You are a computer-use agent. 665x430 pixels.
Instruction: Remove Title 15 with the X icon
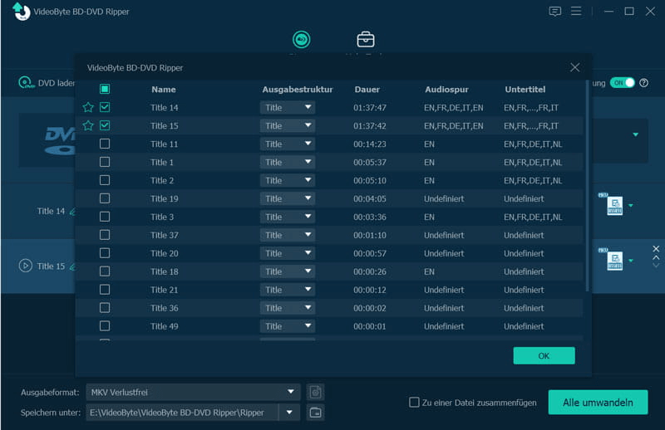click(656, 249)
